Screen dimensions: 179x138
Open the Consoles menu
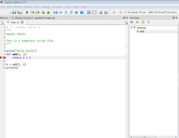coord(57,7)
